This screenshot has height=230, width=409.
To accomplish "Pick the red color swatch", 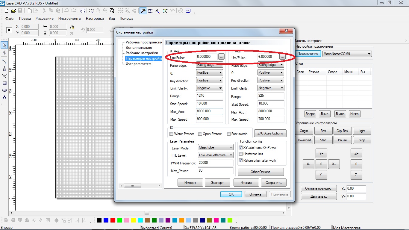I will coord(113,220).
